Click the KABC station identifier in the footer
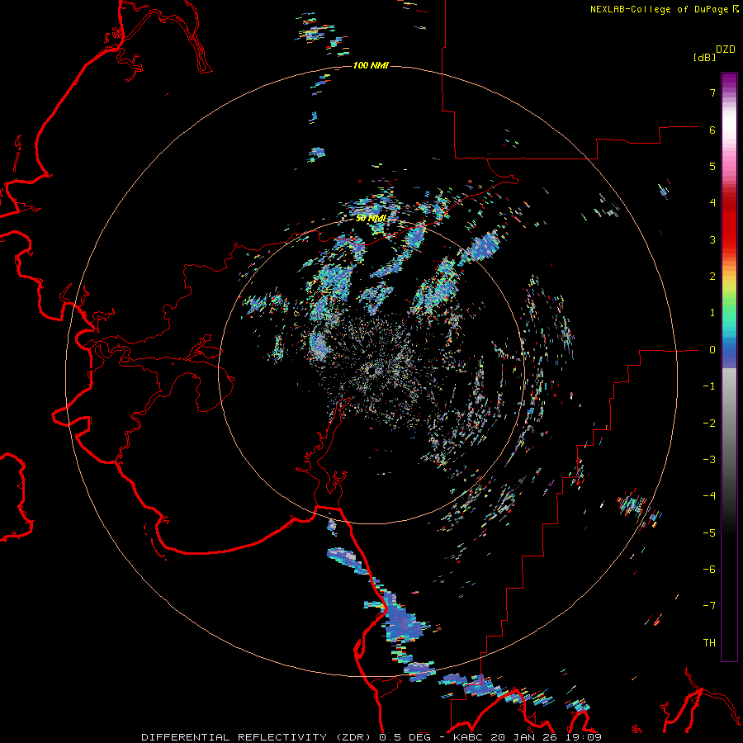Image resolution: width=743 pixels, height=743 pixels. pyautogui.click(x=468, y=737)
